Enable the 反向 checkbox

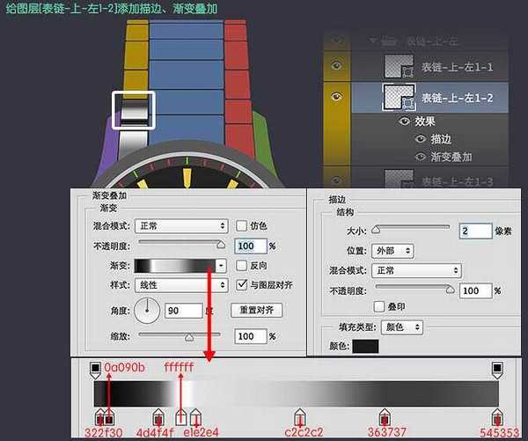click(242, 265)
